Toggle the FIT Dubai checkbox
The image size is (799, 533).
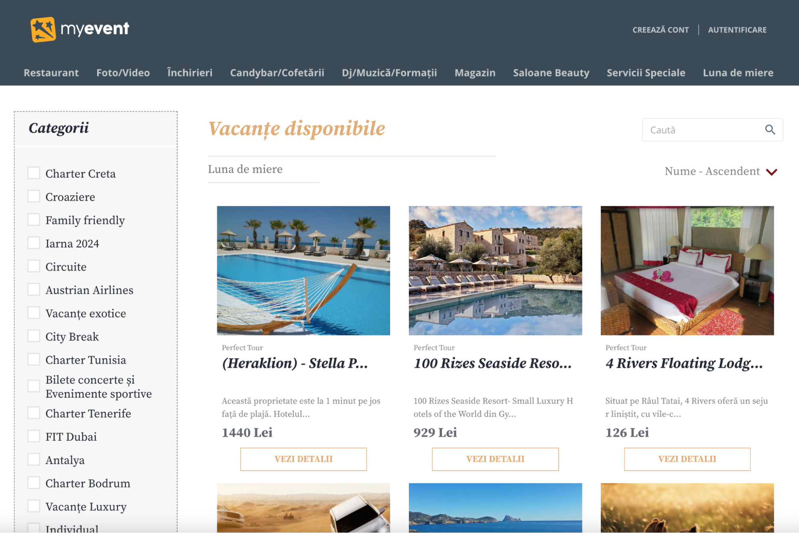pos(34,436)
